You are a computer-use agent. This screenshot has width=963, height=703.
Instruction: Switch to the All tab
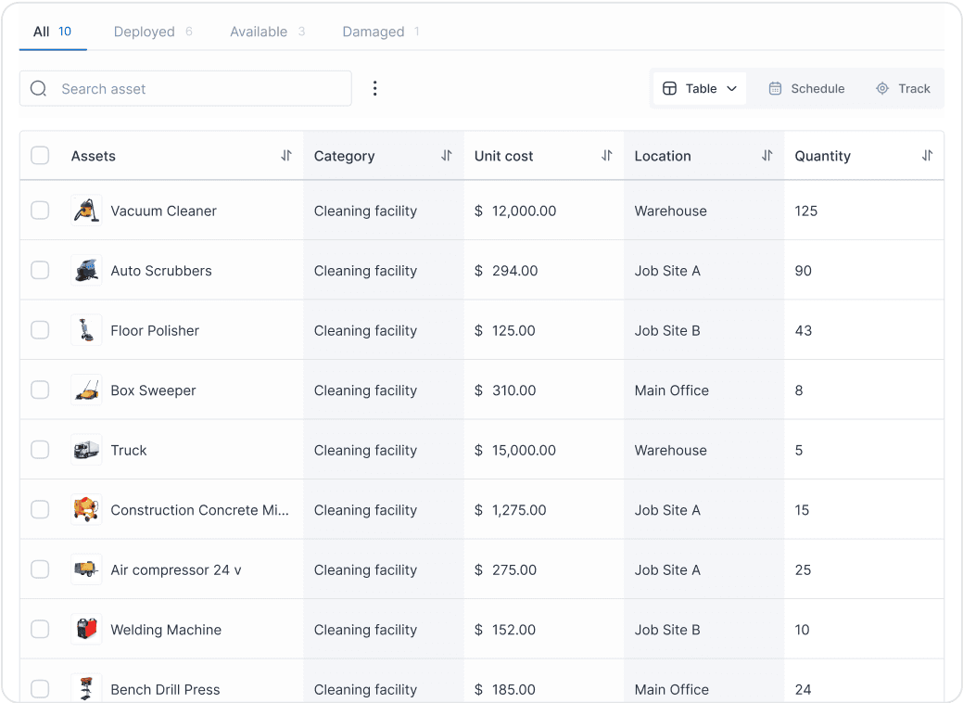[x=52, y=32]
